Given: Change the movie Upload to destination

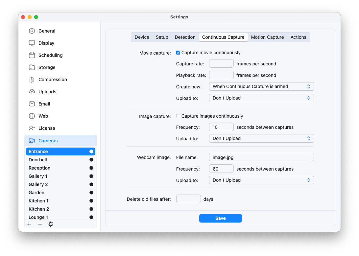Looking at the screenshot, I should pyautogui.click(x=261, y=98).
